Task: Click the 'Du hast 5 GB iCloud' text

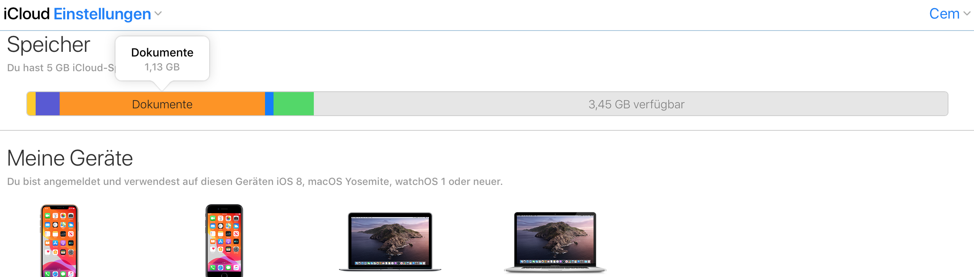Action: point(61,68)
